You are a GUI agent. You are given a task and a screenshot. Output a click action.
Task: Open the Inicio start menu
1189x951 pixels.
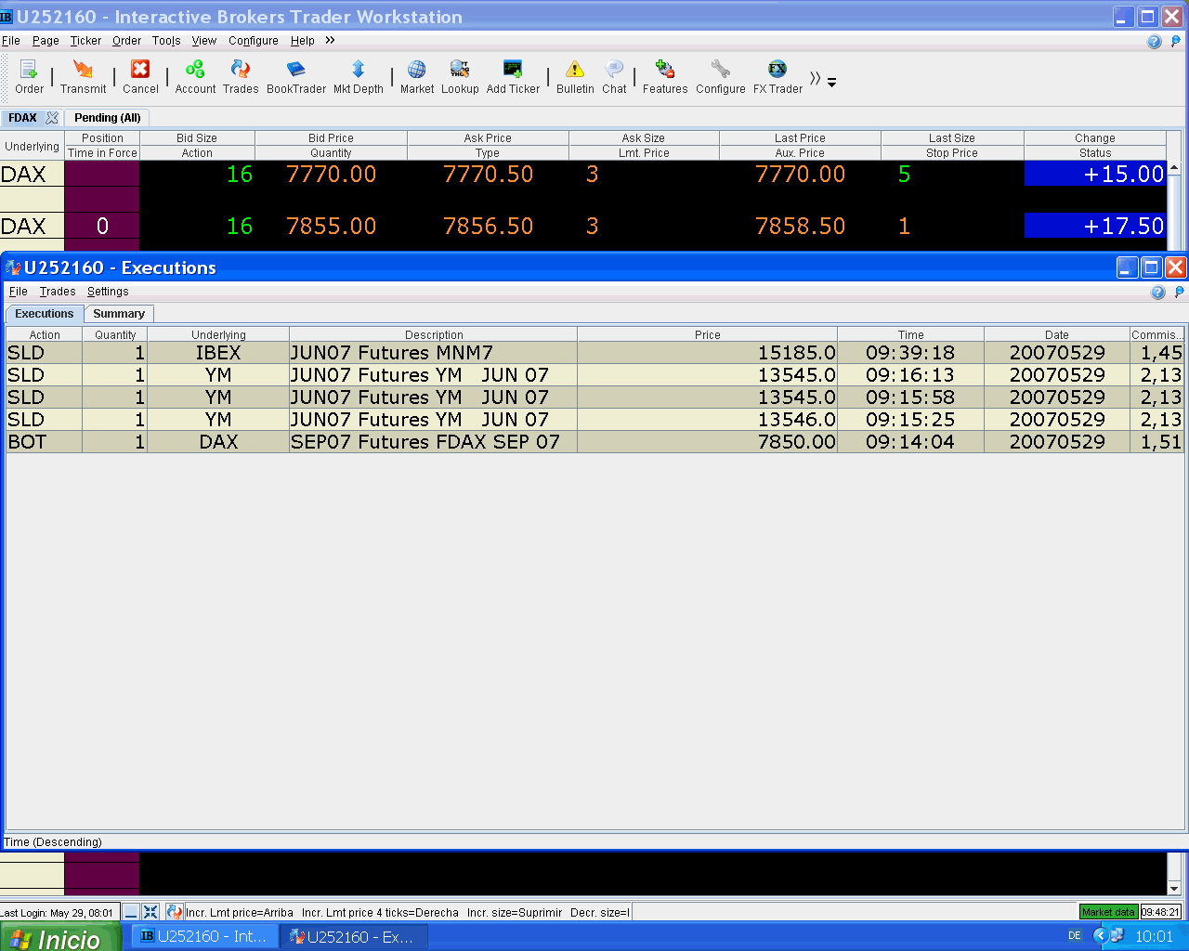click(59, 937)
